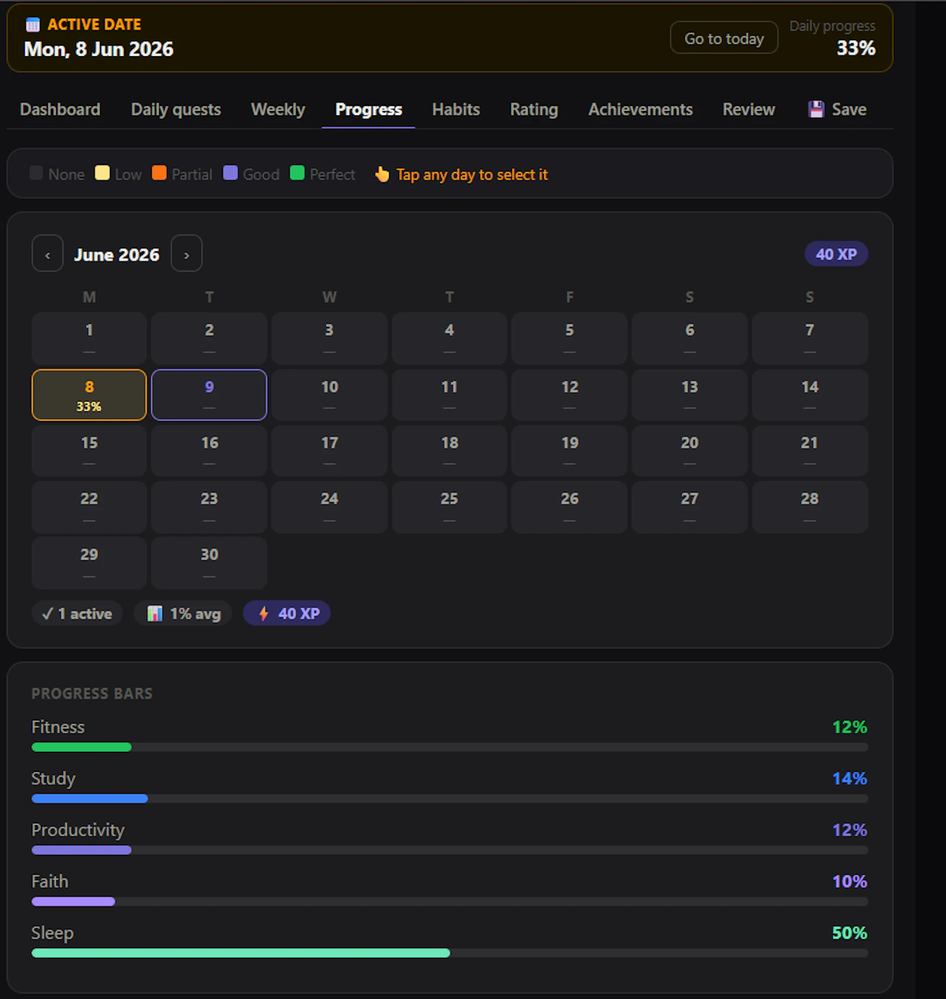Select day 9 in the calendar
This screenshot has height=999, width=946.
[x=209, y=395]
